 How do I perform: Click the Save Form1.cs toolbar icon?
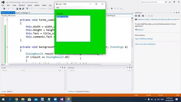coord(20,9)
